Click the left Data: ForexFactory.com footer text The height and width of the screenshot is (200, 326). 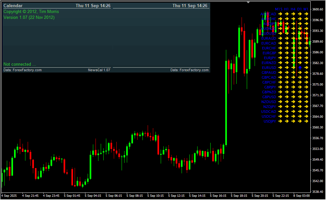22,70
